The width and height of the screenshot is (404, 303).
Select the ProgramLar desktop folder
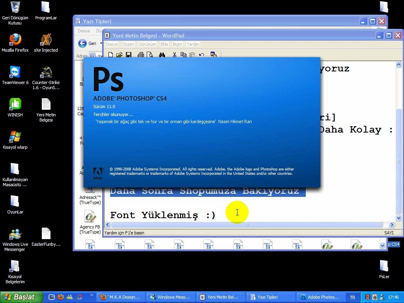tap(46, 11)
